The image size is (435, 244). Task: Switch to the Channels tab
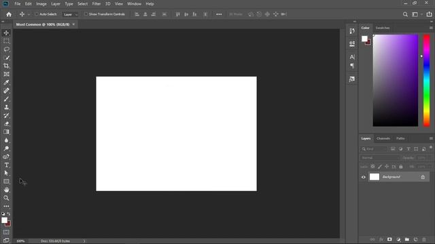(x=383, y=138)
